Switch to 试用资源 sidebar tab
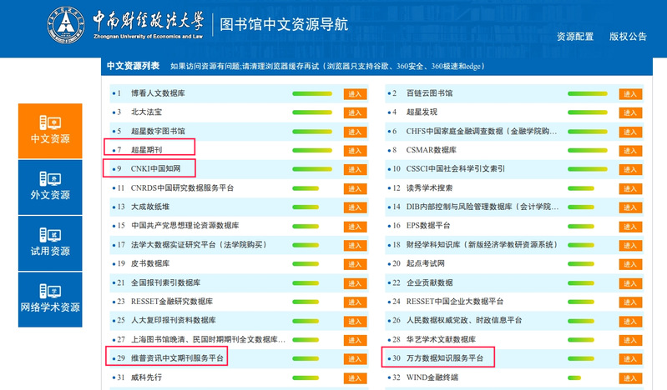Screen dimensions: 667x390 click(50, 242)
